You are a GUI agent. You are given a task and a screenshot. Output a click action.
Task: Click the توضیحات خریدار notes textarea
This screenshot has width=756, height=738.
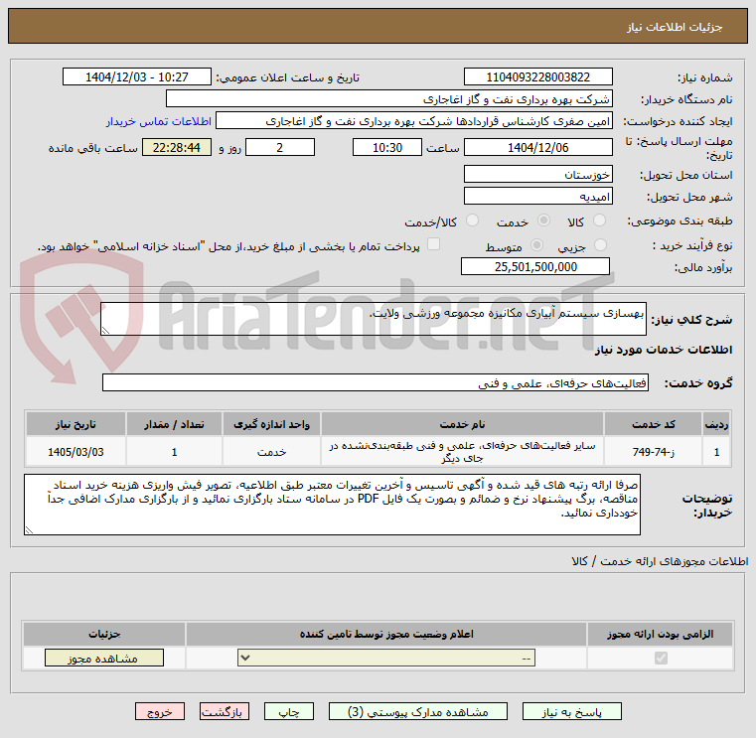click(332, 505)
